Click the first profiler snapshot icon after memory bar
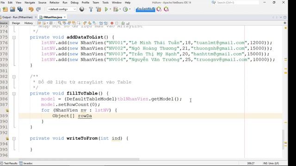 coord(159,9)
